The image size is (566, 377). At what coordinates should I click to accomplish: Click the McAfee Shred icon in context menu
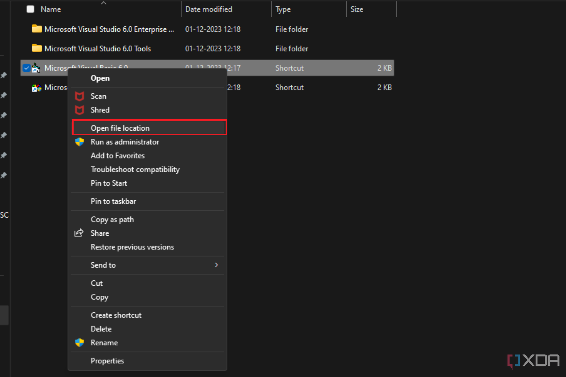80,110
